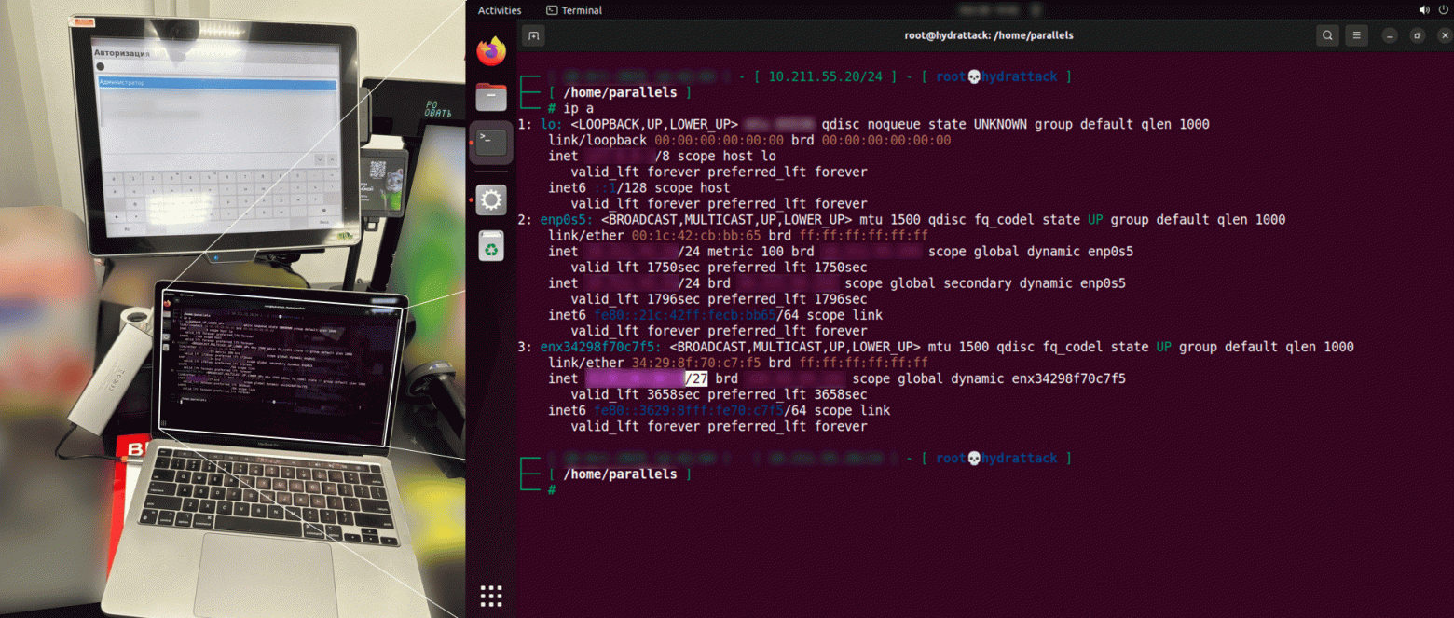Click the latest terminal prompt line
The height and width of the screenshot is (618, 1454).
tap(552, 489)
